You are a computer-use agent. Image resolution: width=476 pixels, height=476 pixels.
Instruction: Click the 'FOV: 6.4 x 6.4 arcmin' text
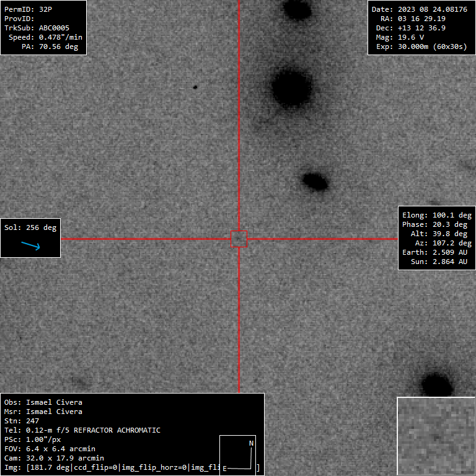[50, 449]
